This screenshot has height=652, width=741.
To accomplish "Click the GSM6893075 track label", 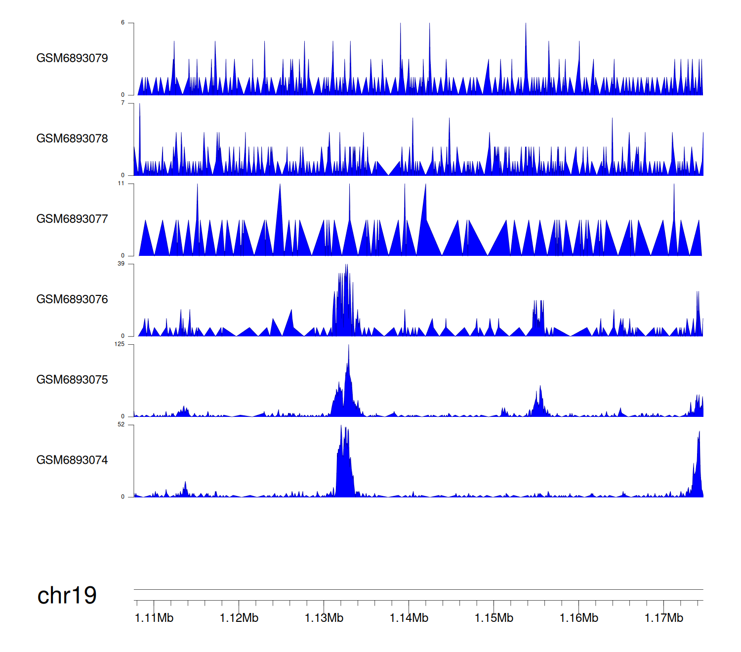I will [x=72, y=380].
